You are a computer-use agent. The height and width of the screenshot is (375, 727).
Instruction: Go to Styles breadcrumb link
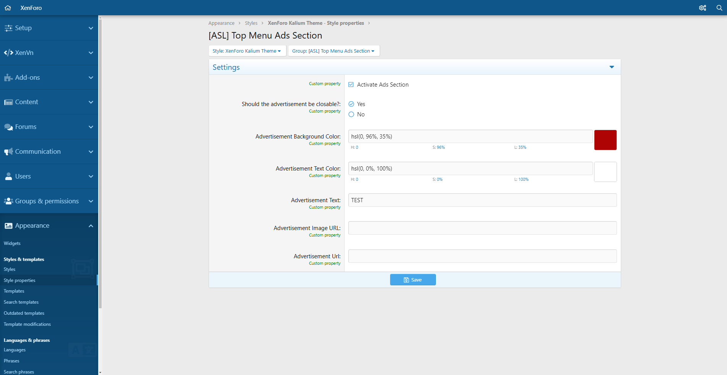251,23
